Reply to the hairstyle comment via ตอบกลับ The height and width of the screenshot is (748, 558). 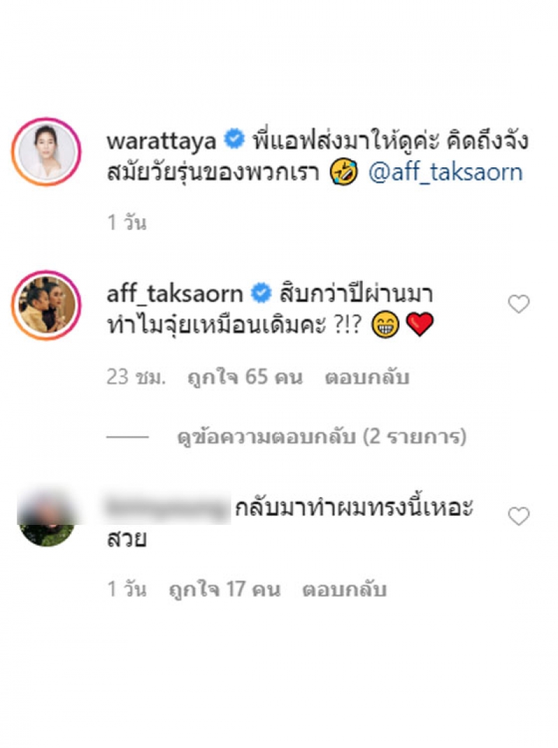(344, 590)
